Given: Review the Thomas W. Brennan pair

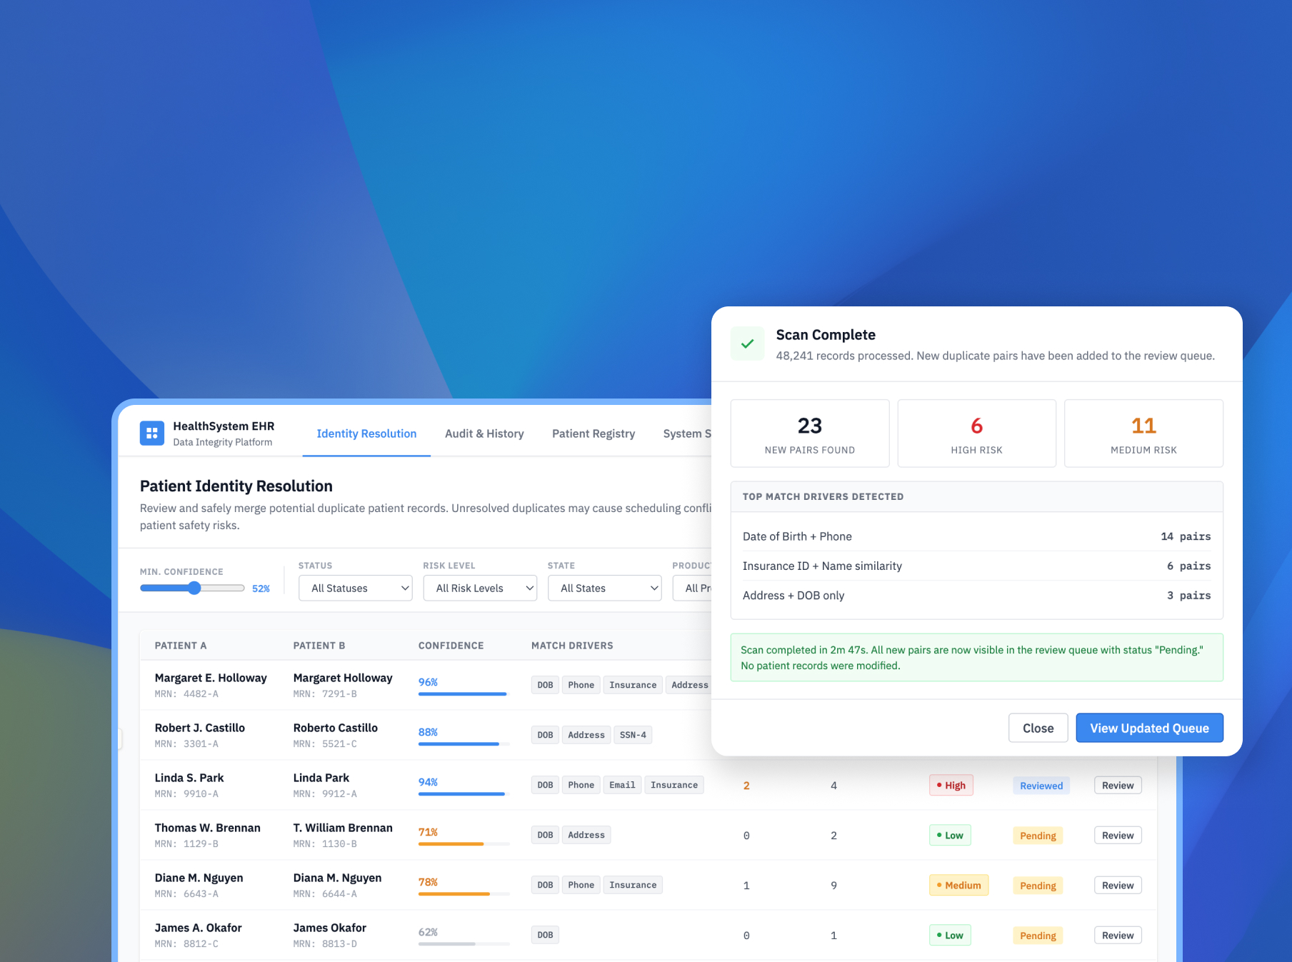Looking at the screenshot, I should (x=1117, y=835).
